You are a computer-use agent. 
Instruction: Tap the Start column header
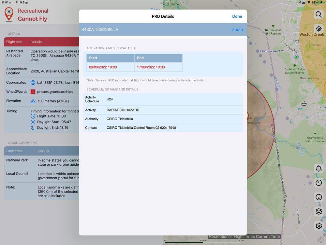111,58
